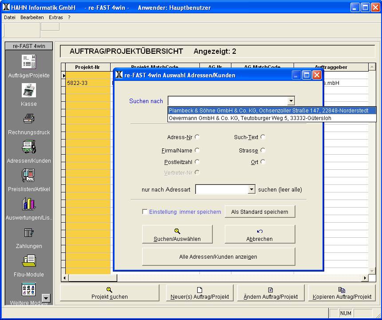The height and width of the screenshot is (320, 382).
Task: Select the Adress-Nr radio button
Action: [197, 137]
